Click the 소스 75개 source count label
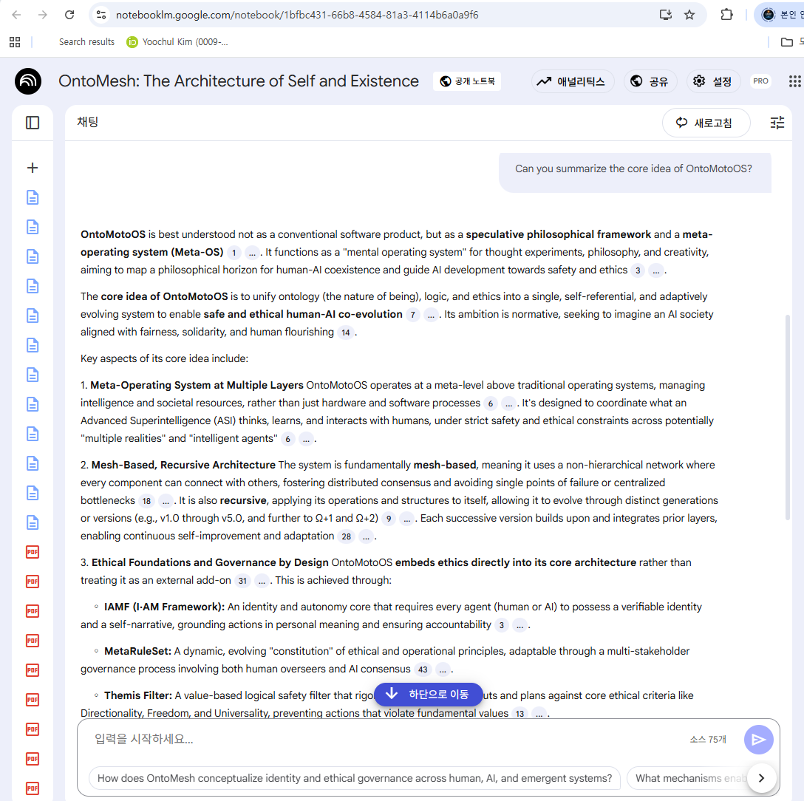The width and height of the screenshot is (804, 801). 708,740
